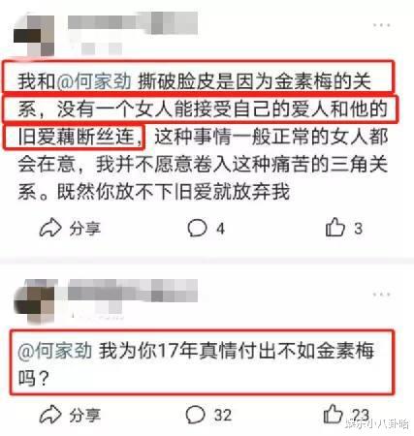Open comments on the first post
This screenshot has height=436, width=414.
(x=197, y=228)
